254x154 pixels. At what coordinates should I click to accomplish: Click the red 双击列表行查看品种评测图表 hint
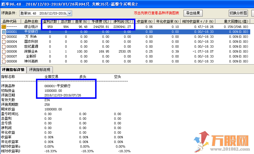tap(156, 13)
